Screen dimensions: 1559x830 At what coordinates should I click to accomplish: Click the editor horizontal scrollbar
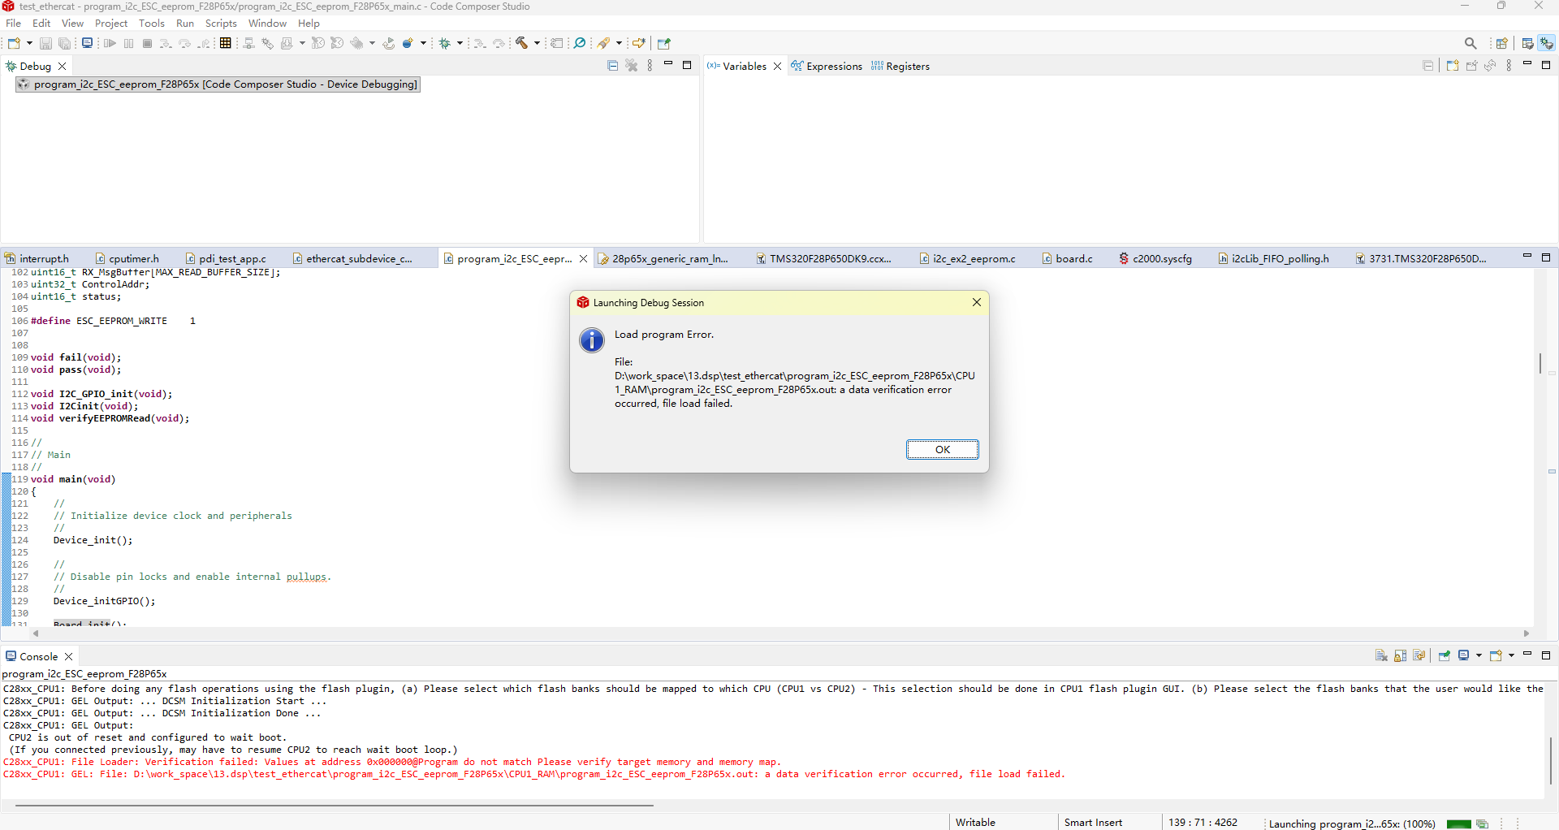coord(780,633)
